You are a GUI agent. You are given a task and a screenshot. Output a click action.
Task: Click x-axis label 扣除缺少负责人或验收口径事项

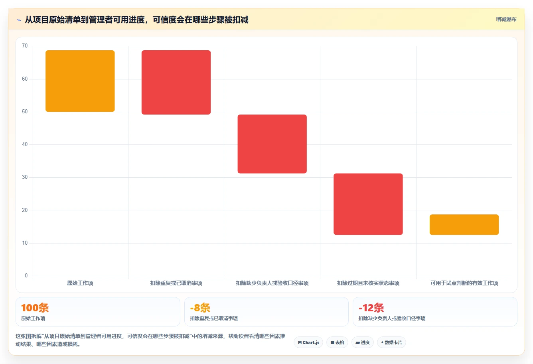[x=272, y=283]
